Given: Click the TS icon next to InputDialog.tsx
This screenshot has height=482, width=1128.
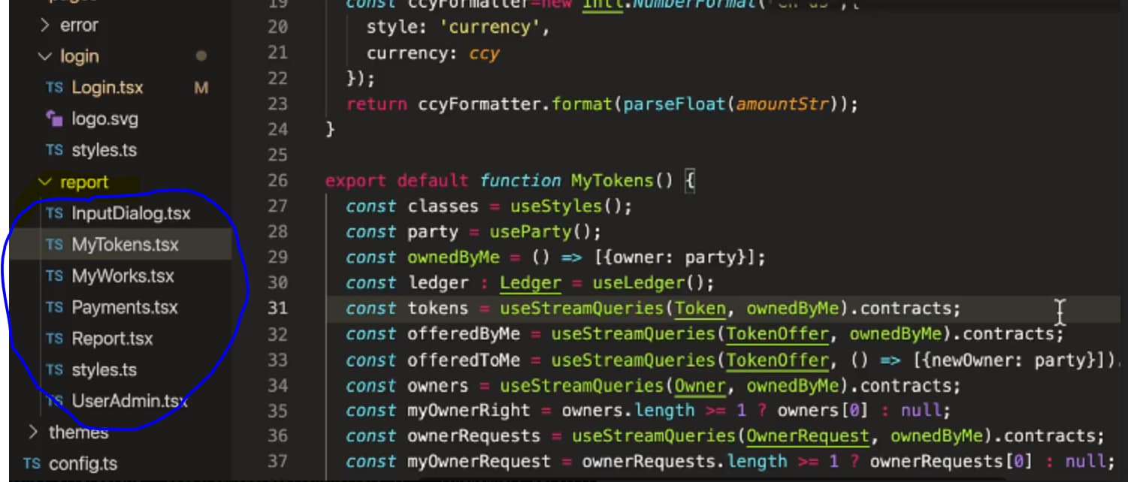Looking at the screenshot, I should (x=54, y=213).
